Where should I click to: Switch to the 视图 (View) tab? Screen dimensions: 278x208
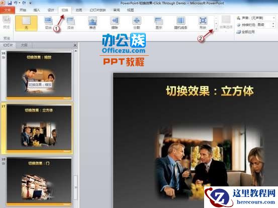(130, 10)
